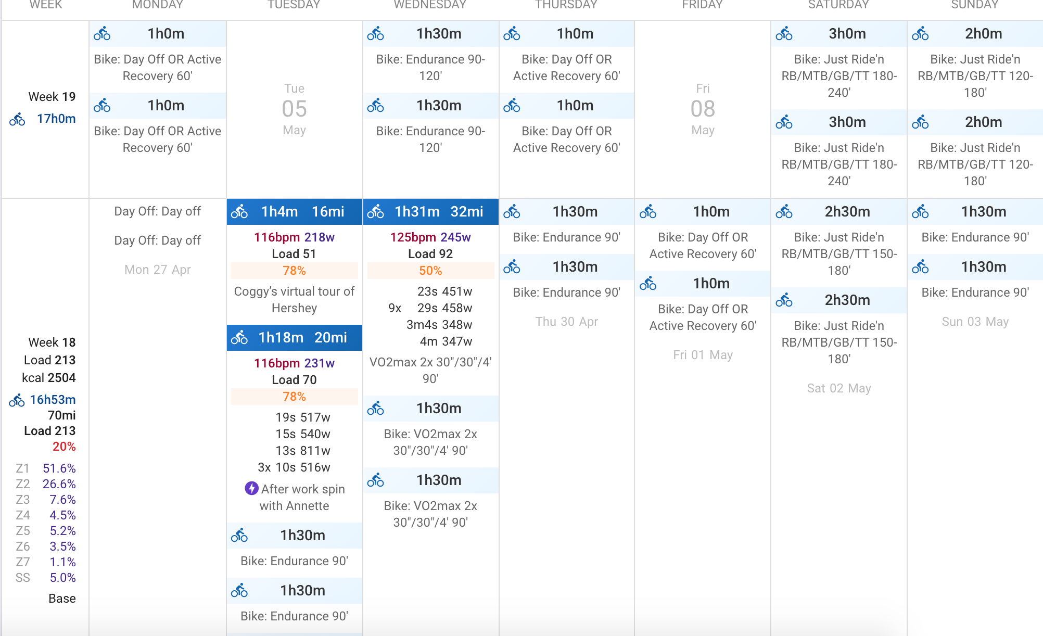The image size is (1043, 636).
Task: Click bike icon on Saturday first 3h0m workout
Action: point(784,34)
